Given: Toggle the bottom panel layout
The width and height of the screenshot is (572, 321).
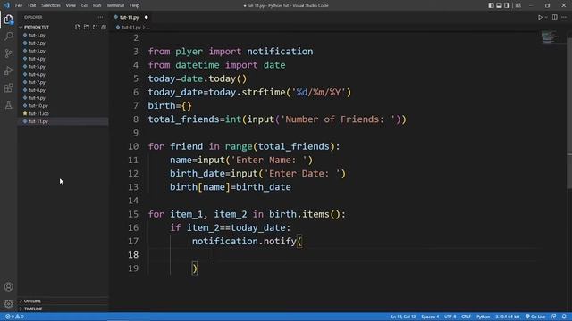Looking at the screenshot, I should point(499,5).
